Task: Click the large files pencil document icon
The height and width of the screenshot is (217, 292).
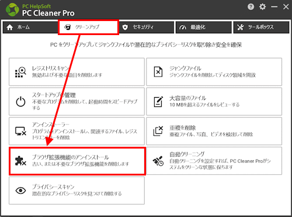Action: click(x=158, y=102)
